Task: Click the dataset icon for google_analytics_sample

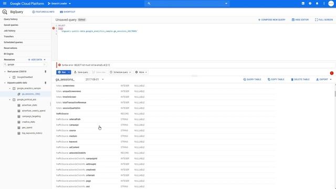Action: [x=14, y=88]
